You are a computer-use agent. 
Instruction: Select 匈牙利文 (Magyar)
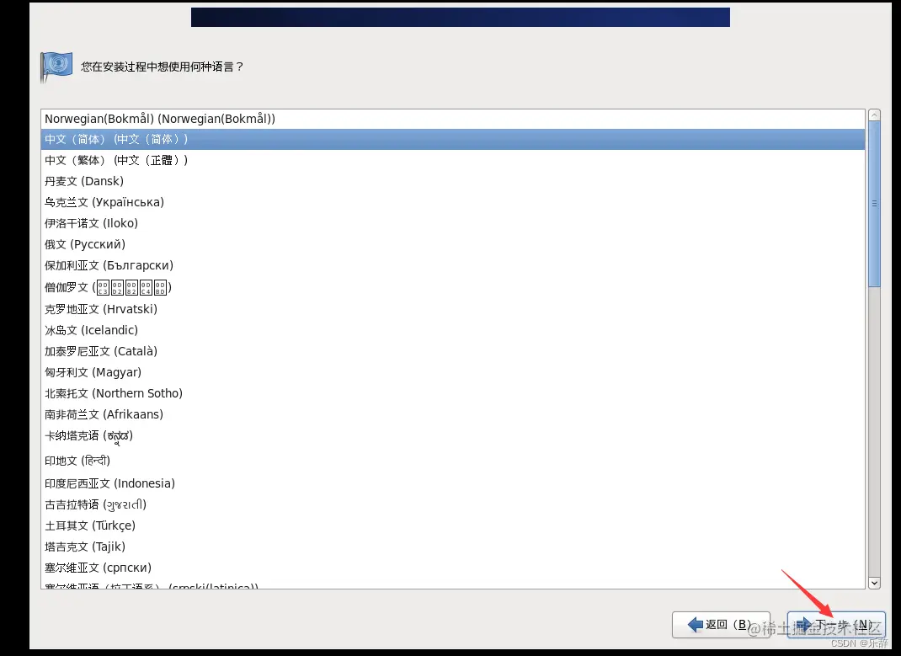pos(453,372)
